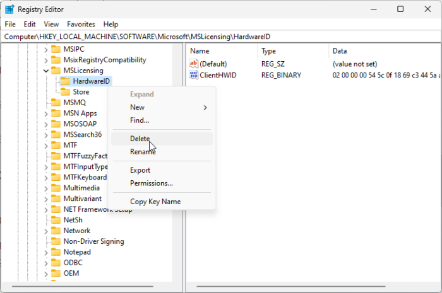
Task: Click the Multimedia folder icon
Action: (56, 188)
